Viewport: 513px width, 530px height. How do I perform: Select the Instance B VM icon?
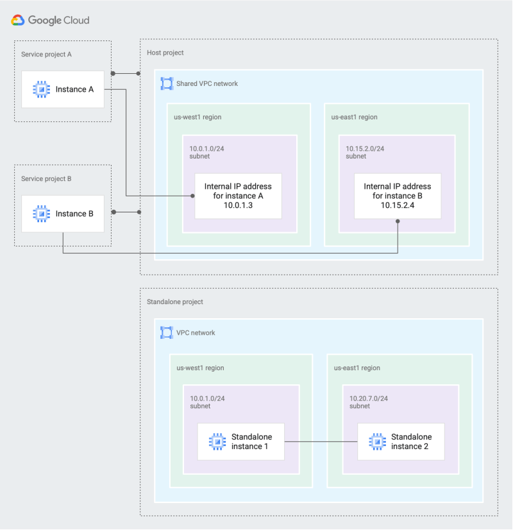pyautogui.click(x=42, y=213)
